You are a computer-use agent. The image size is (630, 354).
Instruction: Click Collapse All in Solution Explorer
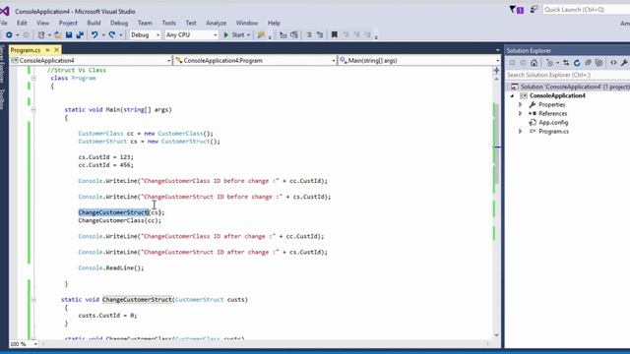pyautogui.click(x=589, y=63)
